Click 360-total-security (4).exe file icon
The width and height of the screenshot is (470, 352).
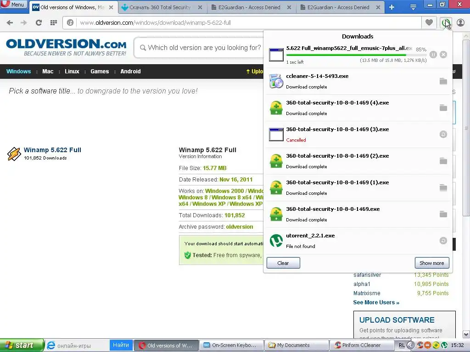(276, 108)
